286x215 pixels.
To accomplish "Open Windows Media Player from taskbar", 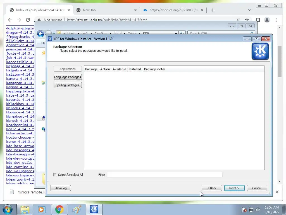I will (x=41, y=209).
